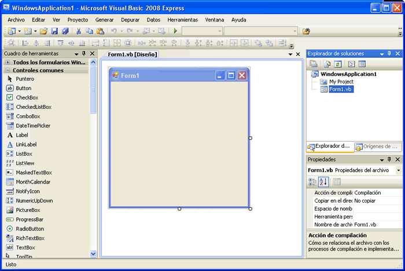Viewport: 405px width, 271px height.
Task: Click the Save (floppy disk) toolbar icon
Action: [54, 31]
